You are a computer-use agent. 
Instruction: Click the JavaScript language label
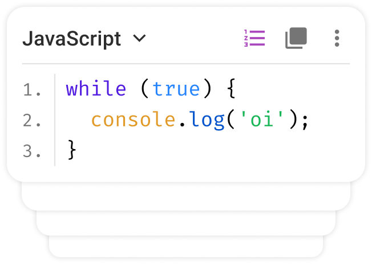(x=71, y=39)
